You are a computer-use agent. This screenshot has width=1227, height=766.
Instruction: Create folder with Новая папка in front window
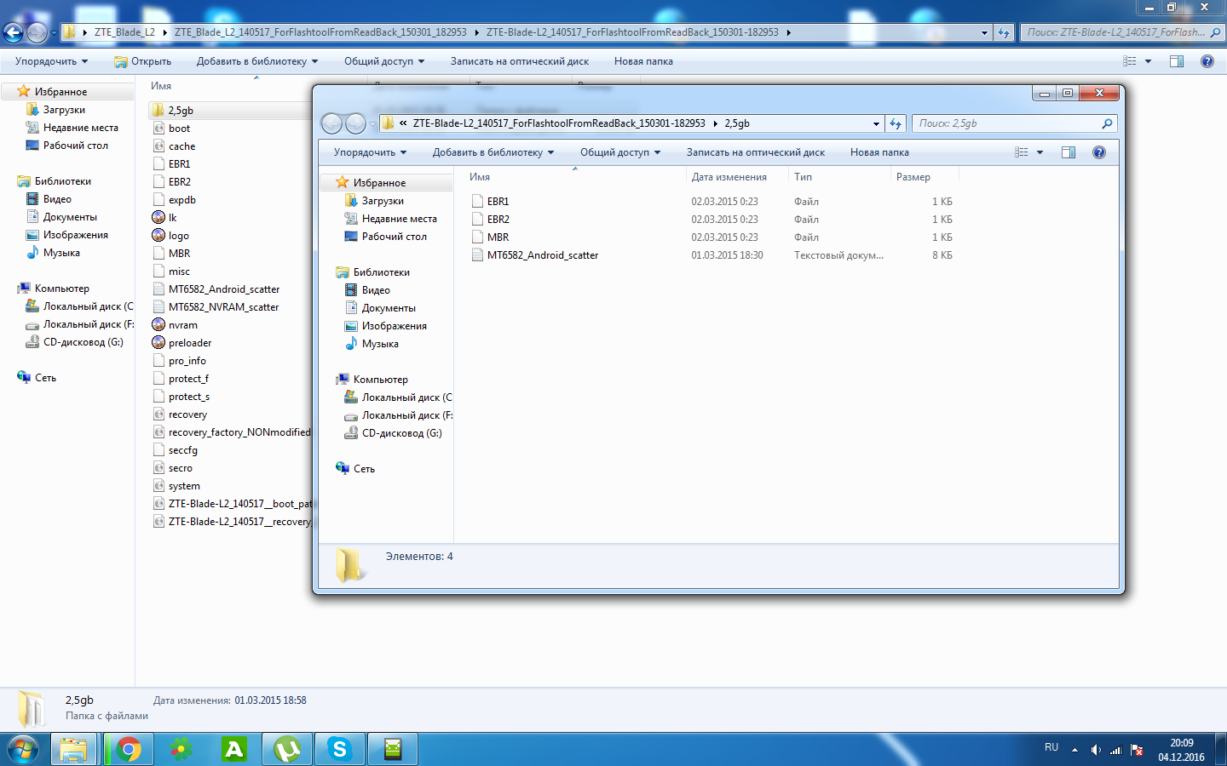(x=878, y=152)
